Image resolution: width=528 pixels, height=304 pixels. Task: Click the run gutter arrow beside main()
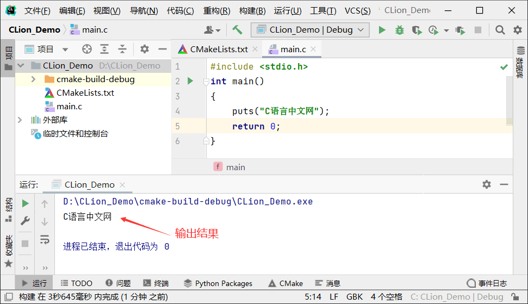(190, 81)
